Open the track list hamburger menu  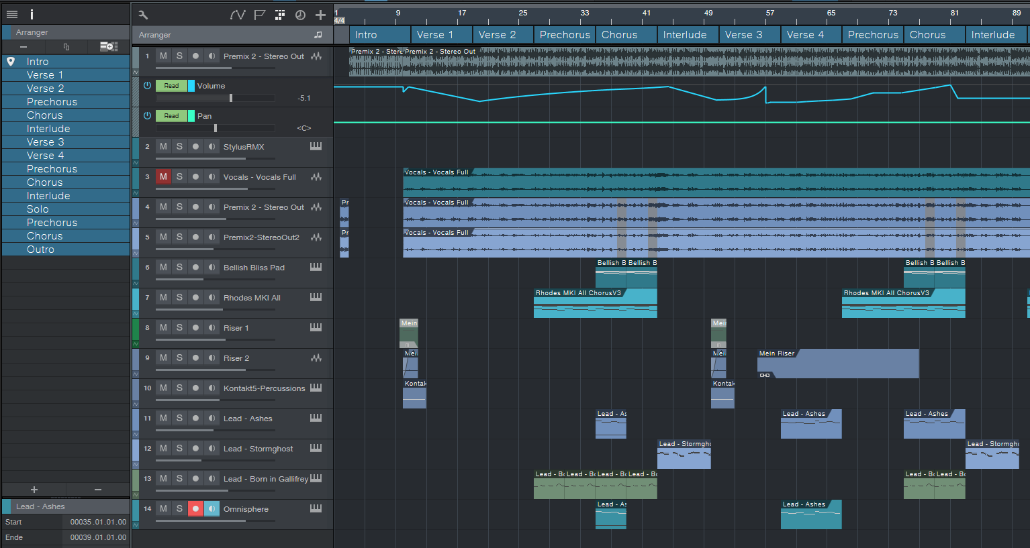pos(12,14)
